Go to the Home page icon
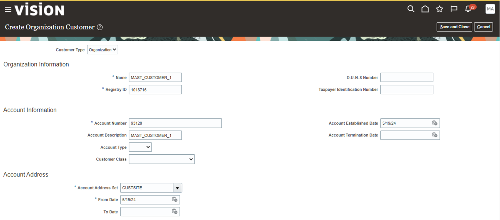 pos(425,9)
